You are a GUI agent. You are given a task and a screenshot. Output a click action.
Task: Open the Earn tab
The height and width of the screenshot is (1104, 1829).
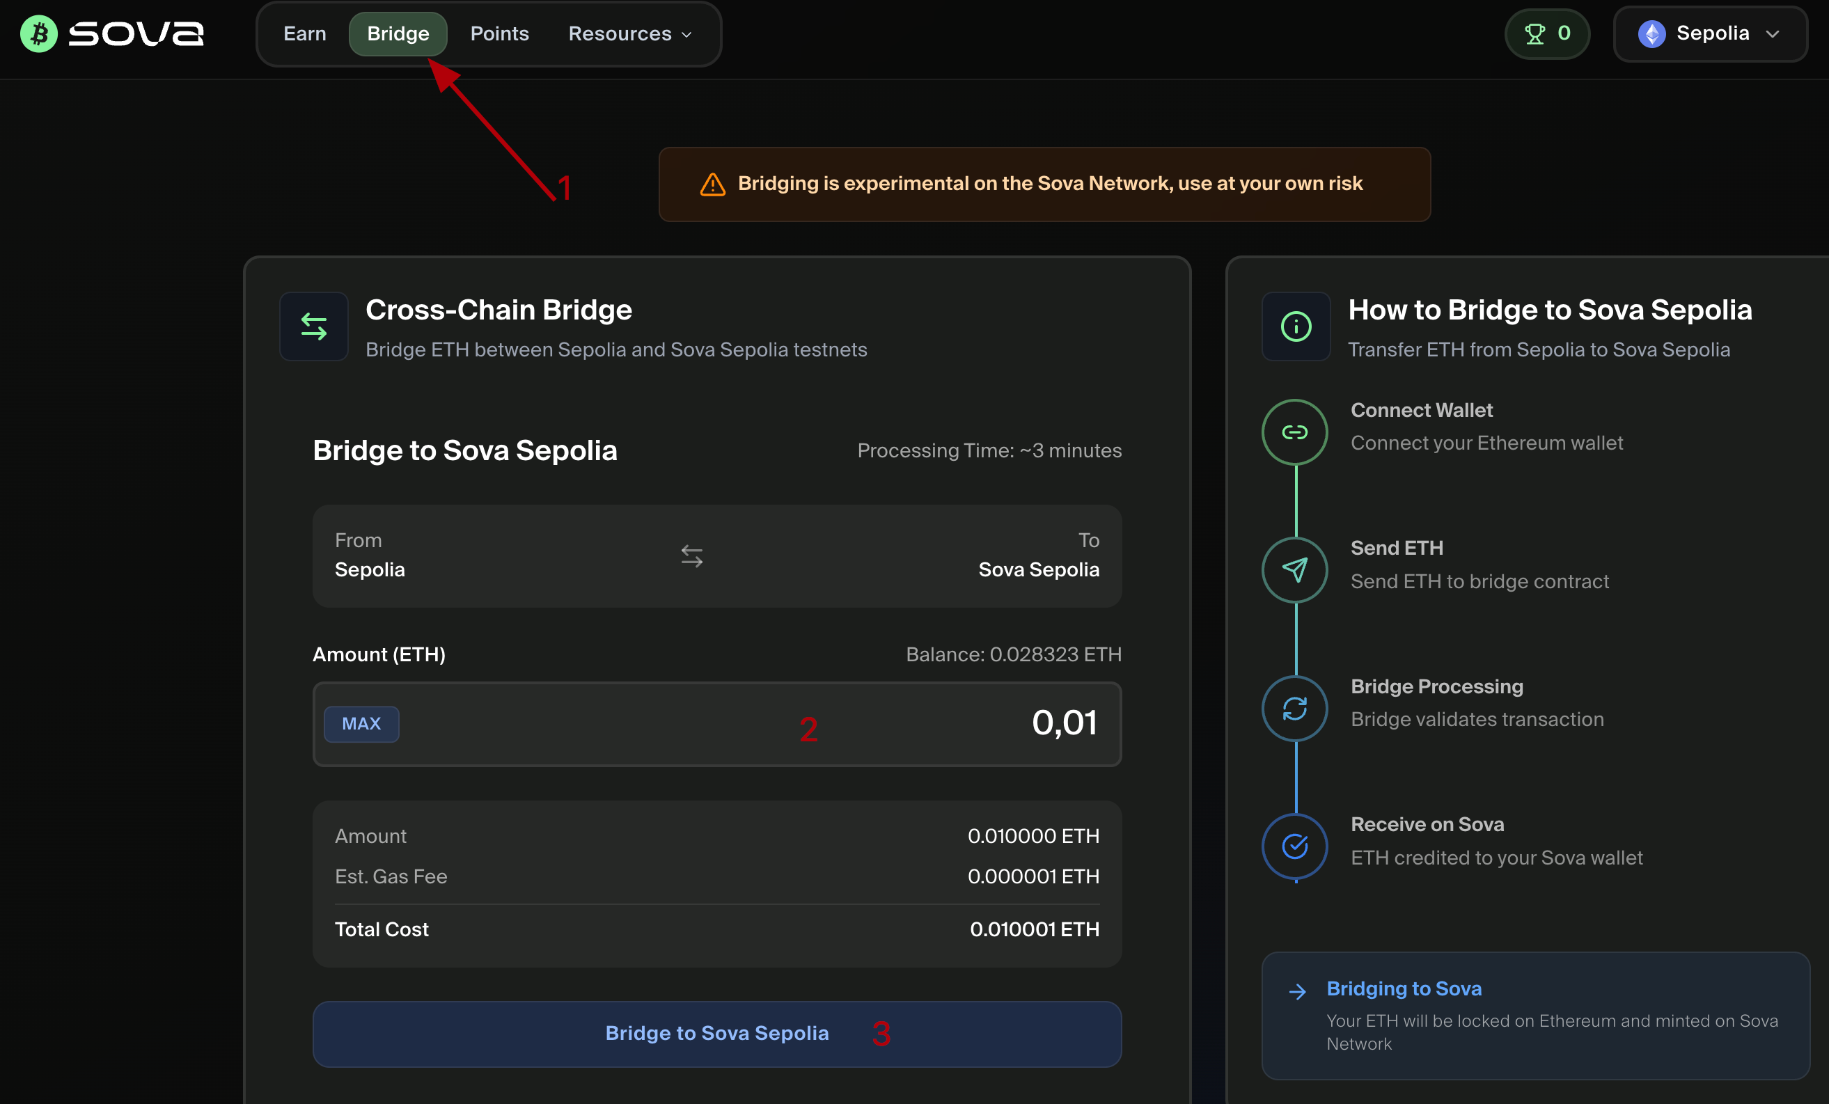click(304, 34)
